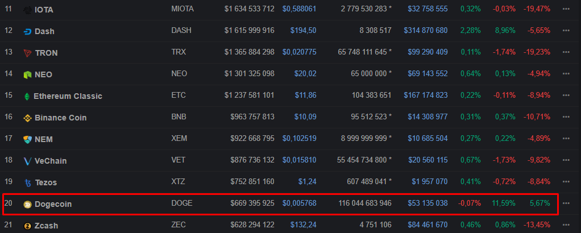This screenshot has height=233, width=581.
Task: Click the Ethereum Classic coin logo
Action: coord(27,96)
